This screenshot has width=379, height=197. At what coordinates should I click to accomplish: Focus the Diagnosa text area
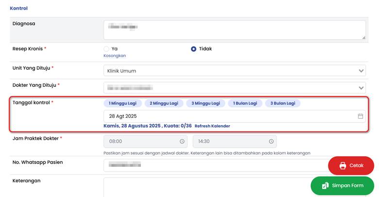(x=234, y=30)
